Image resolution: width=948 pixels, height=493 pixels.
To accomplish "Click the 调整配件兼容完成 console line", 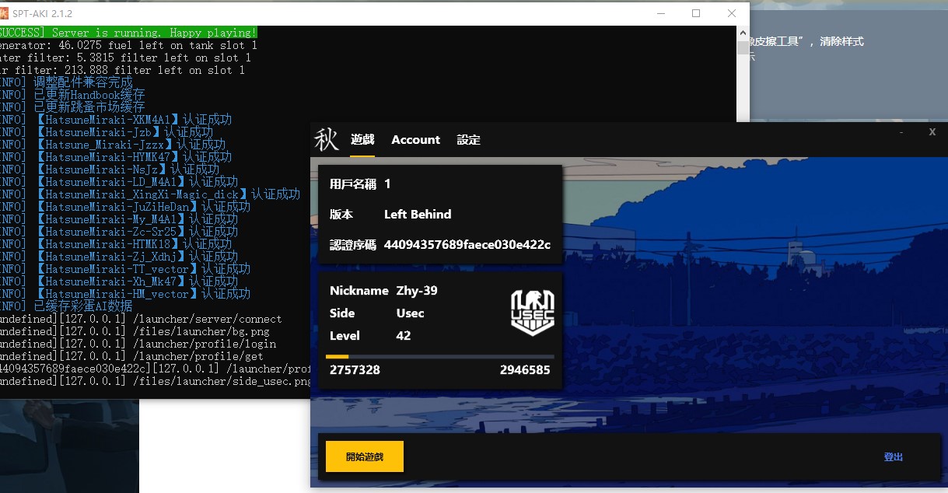I will coord(66,82).
